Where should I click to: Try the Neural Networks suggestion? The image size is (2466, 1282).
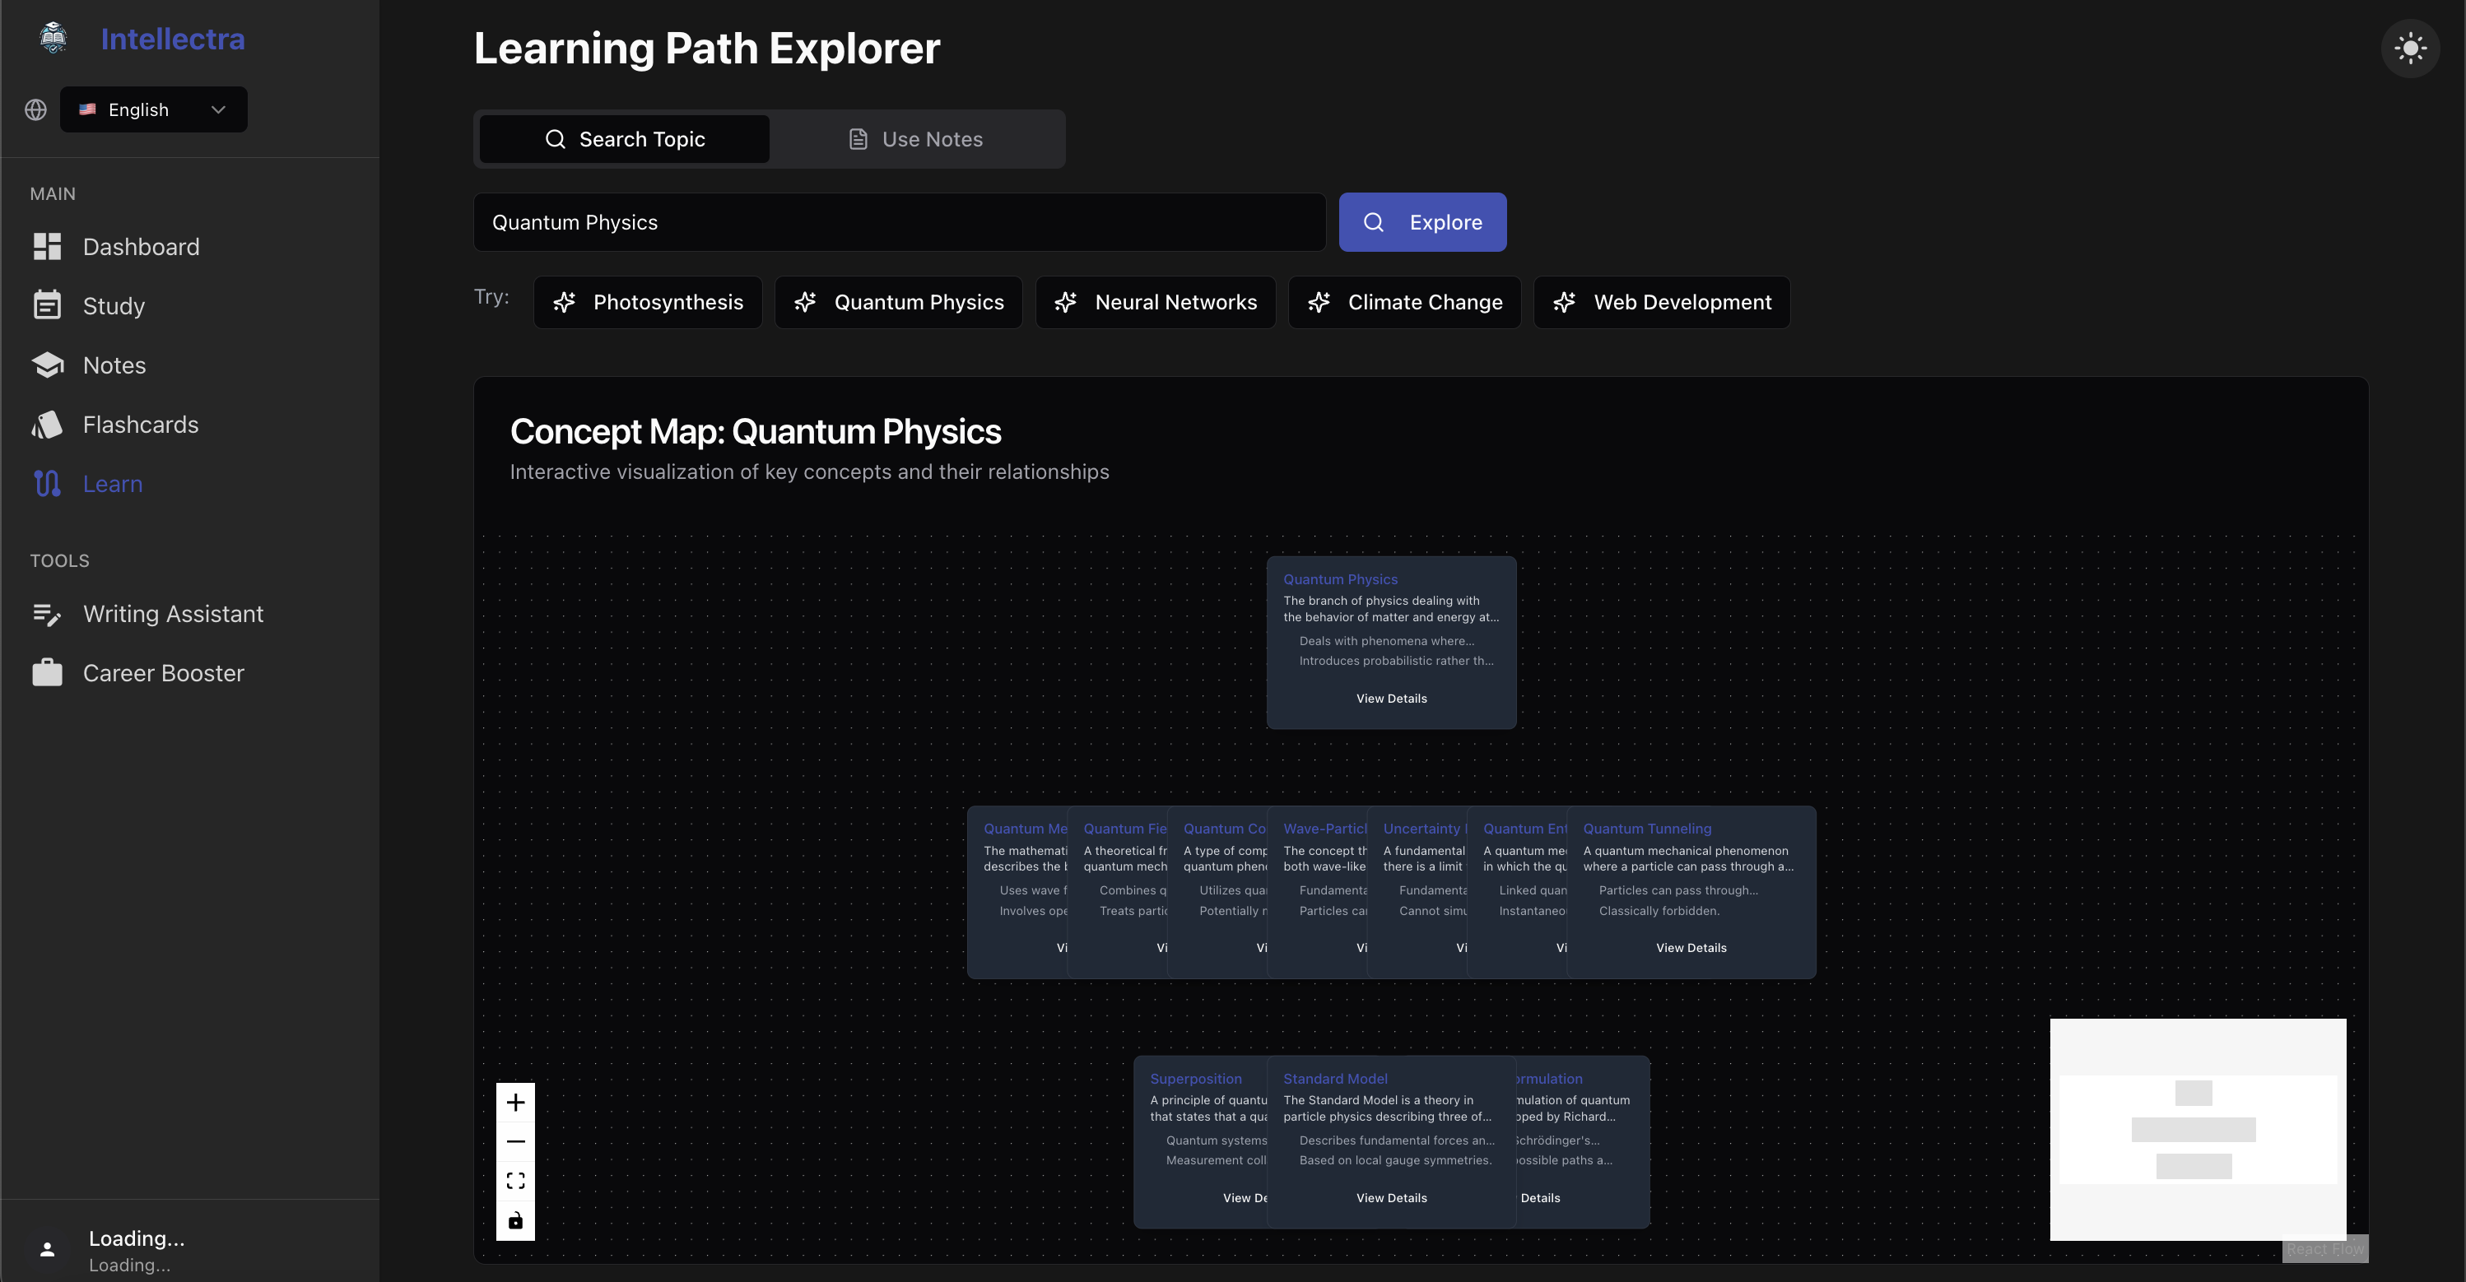tap(1155, 302)
